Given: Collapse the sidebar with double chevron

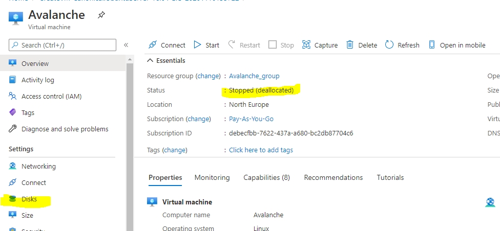Looking at the screenshot, I should [126, 45].
